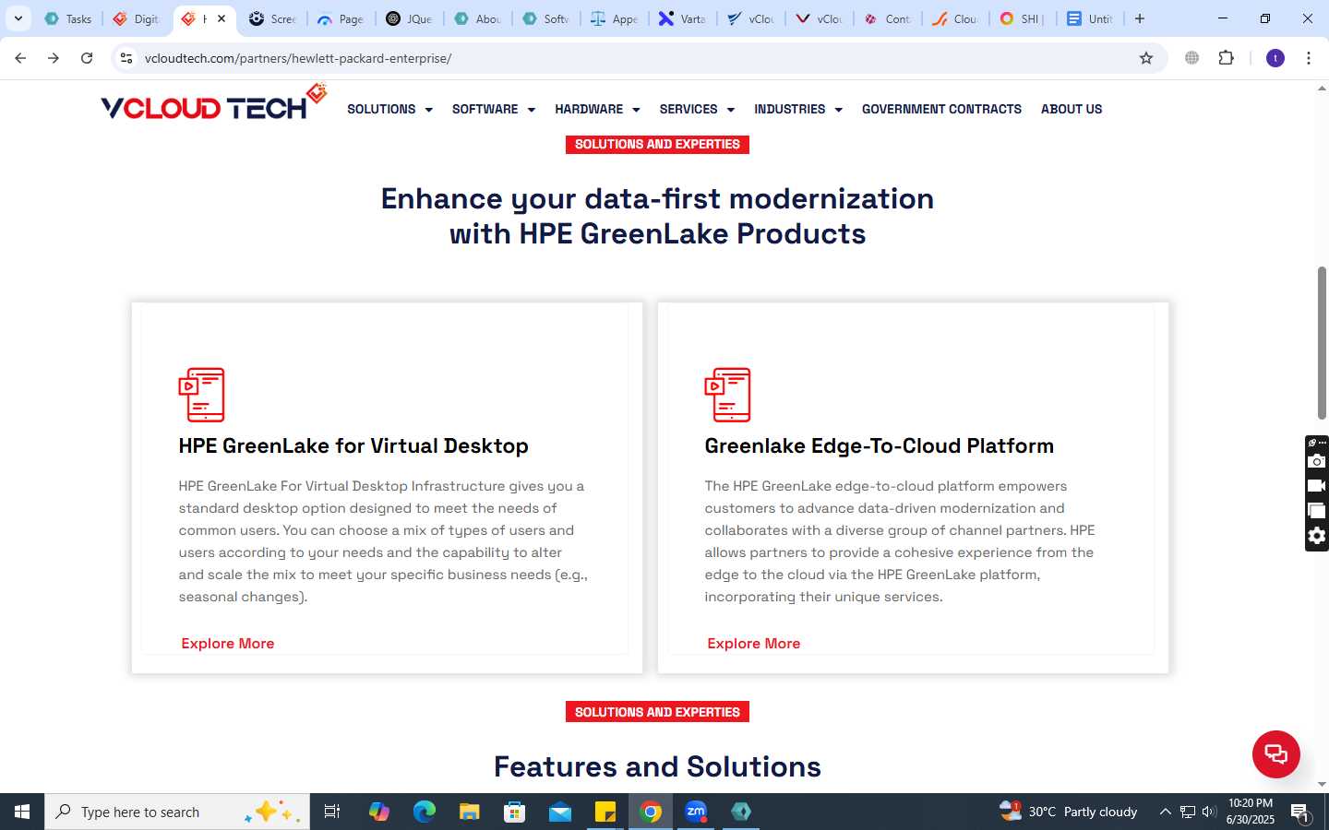1329x830 pixels.
Task: Open Copilot from the taskbar
Action: pos(378,812)
